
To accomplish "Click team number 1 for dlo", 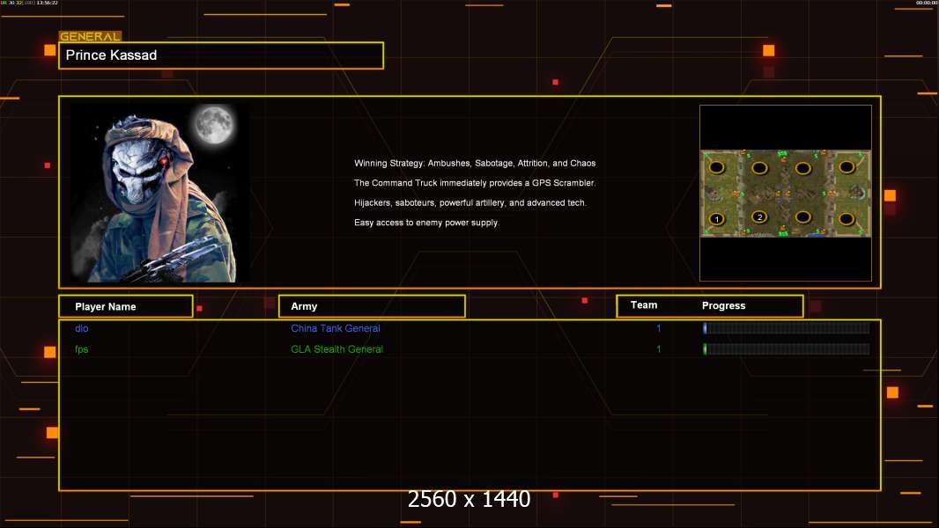I will (x=658, y=328).
